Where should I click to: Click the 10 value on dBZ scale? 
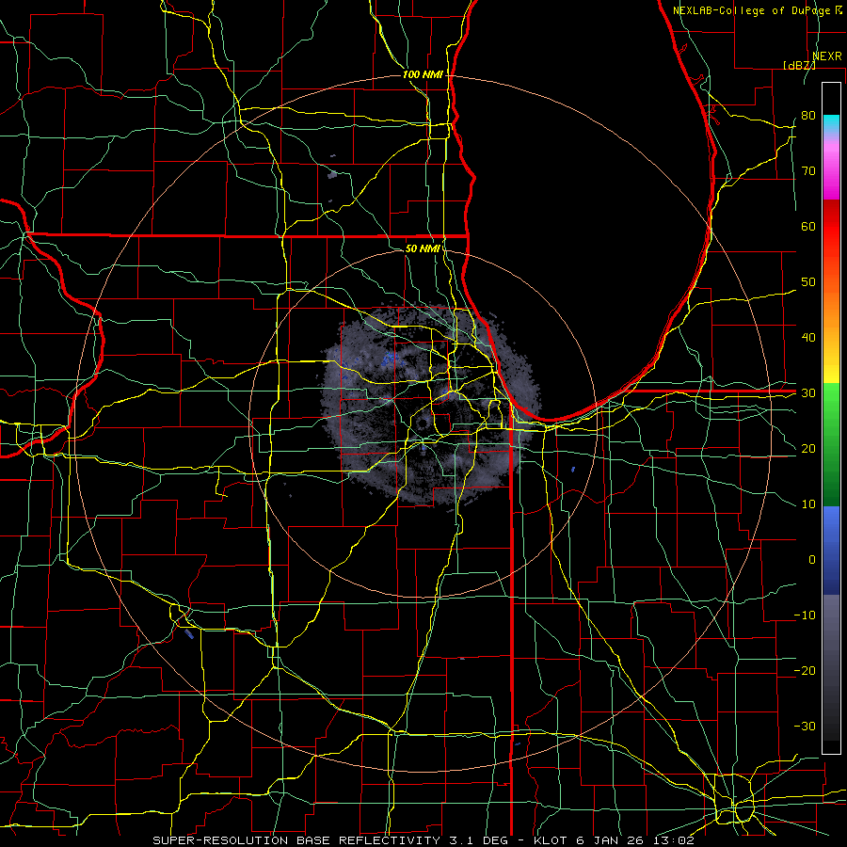(x=808, y=504)
